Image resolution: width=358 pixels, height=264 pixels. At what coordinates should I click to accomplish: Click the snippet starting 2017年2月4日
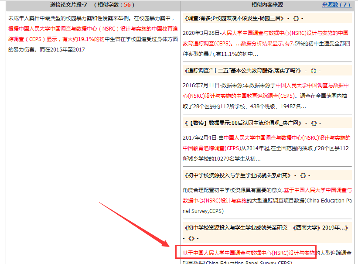point(266,148)
